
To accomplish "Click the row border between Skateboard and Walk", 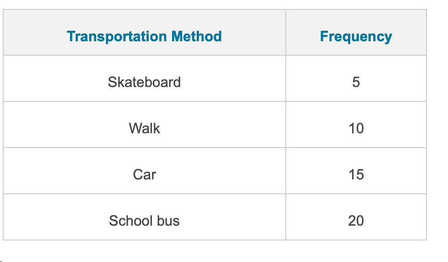I will click(215, 101).
